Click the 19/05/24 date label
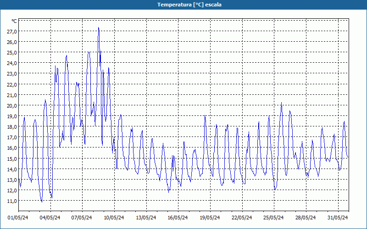367x229 pixels. tap(210, 218)
